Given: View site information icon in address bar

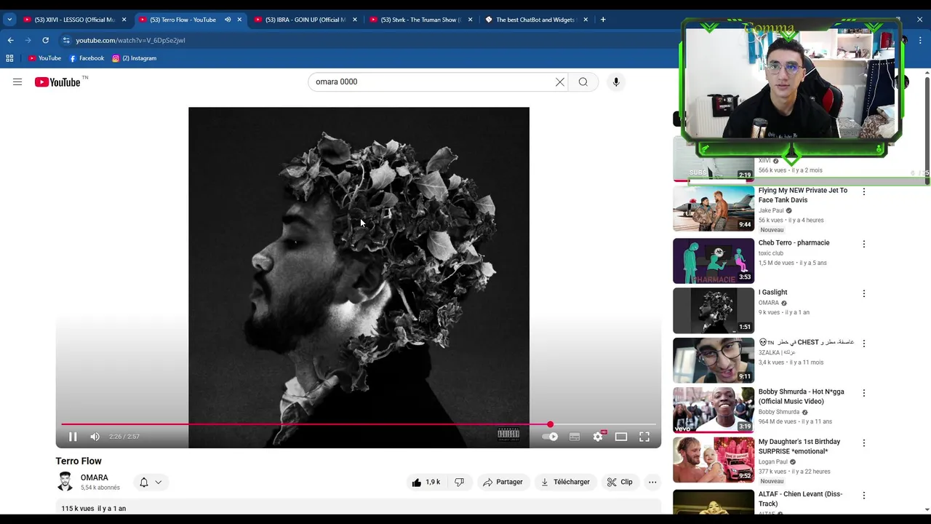Looking at the screenshot, I should [66, 40].
